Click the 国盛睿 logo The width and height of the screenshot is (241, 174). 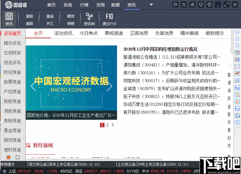(x=16, y=5)
